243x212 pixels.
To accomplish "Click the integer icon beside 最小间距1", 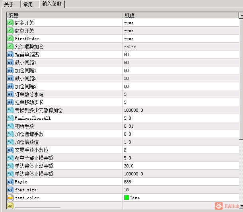I will coord(10,62).
